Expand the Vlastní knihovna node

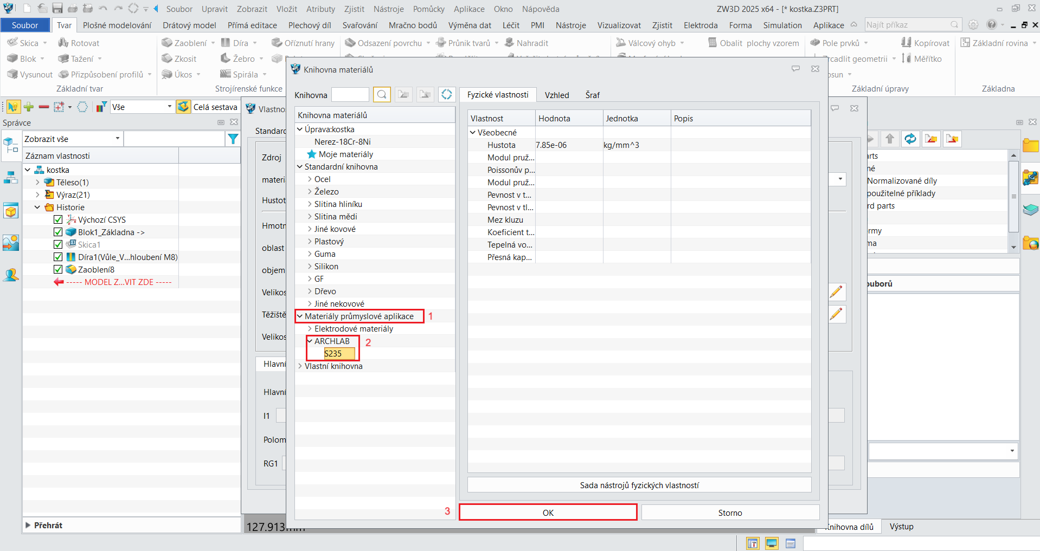click(x=300, y=366)
